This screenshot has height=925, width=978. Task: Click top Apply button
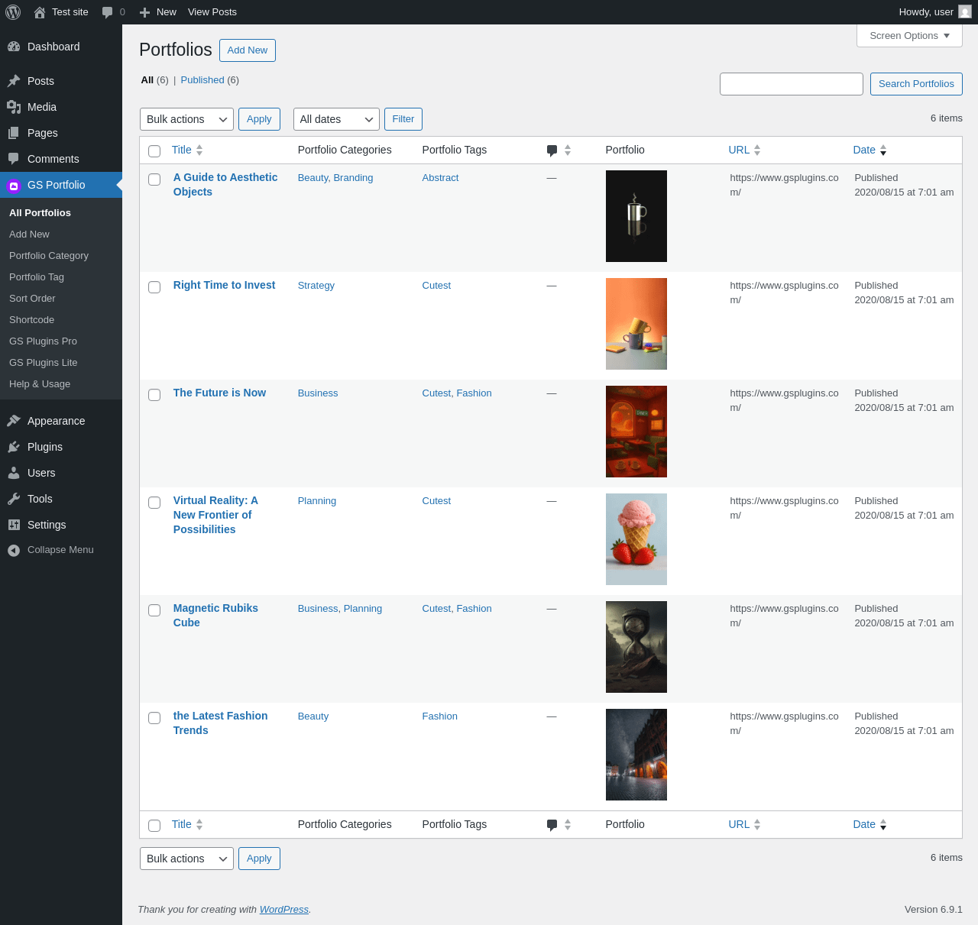click(259, 119)
